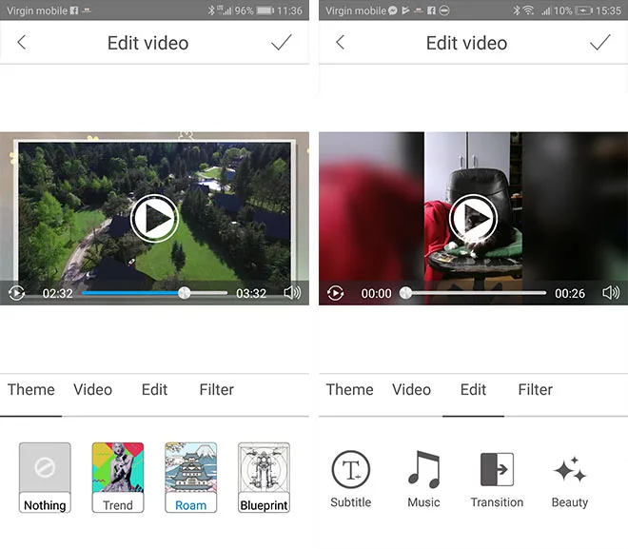
Task: Go back using right screen arrow
Action: [341, 43]
